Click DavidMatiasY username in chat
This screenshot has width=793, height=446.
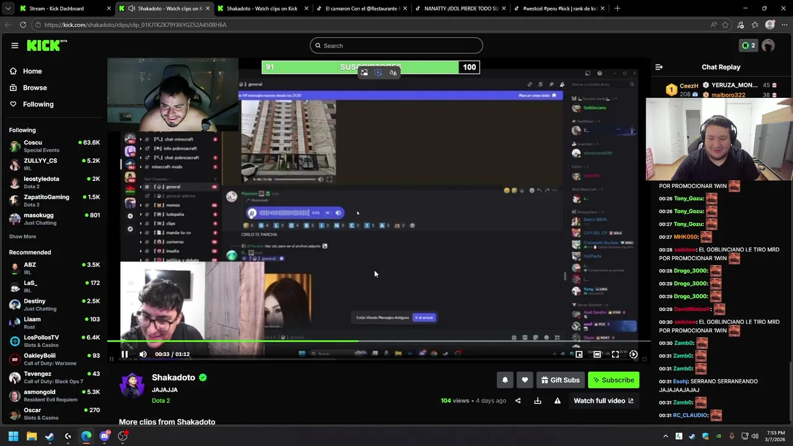[693, 309]
